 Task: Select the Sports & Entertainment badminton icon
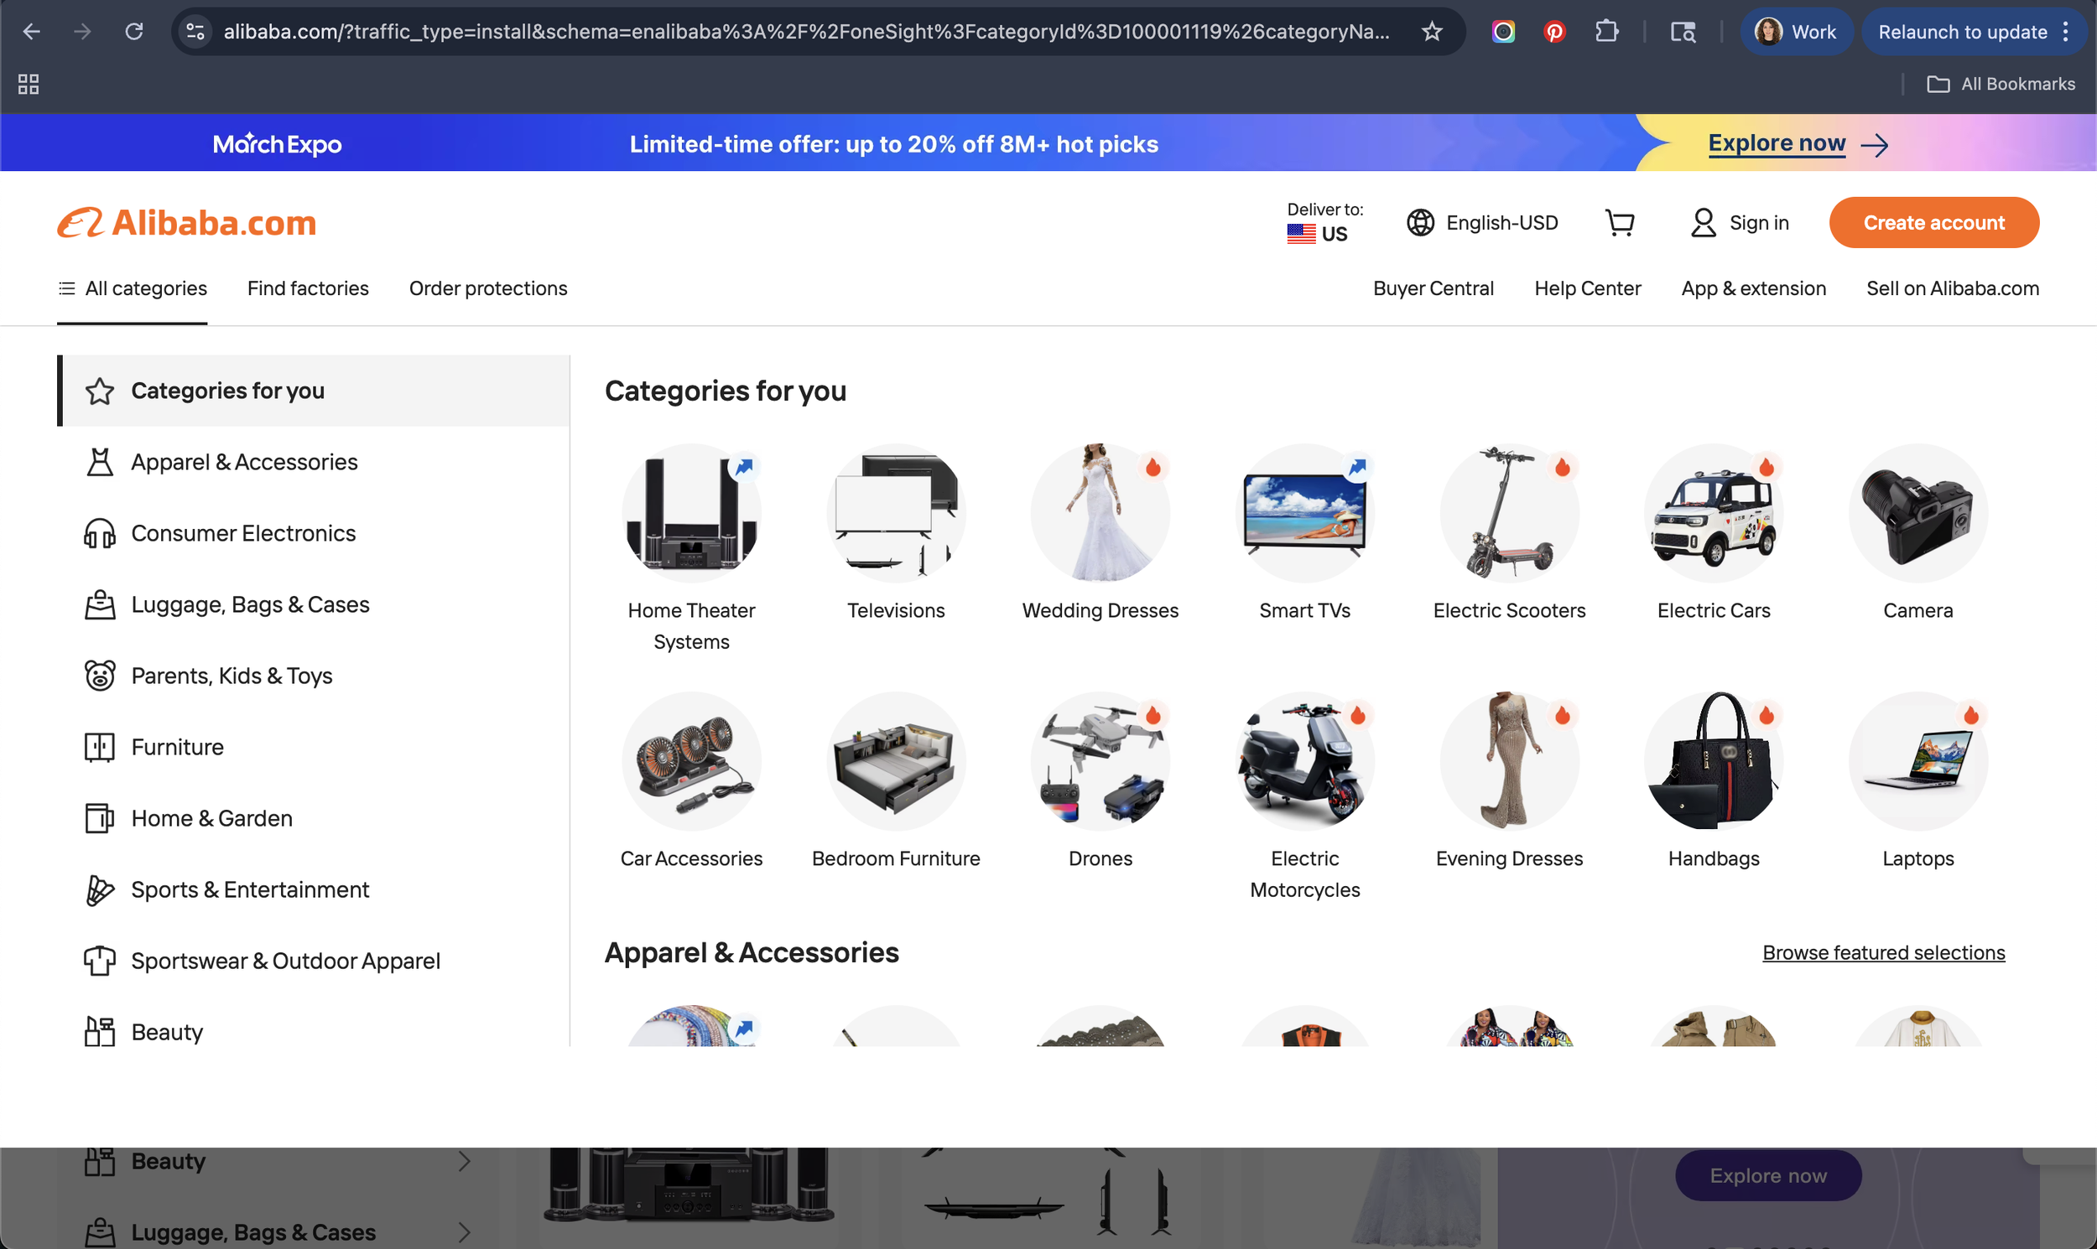(x=100, y=889)
